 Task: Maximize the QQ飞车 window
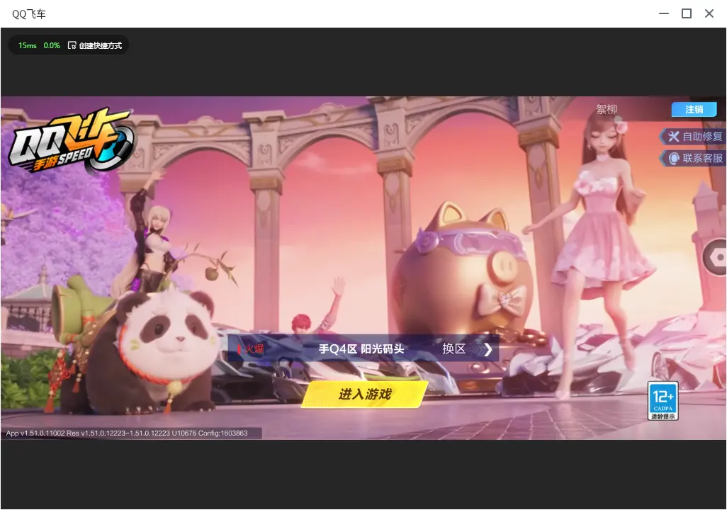pos(687,13)
